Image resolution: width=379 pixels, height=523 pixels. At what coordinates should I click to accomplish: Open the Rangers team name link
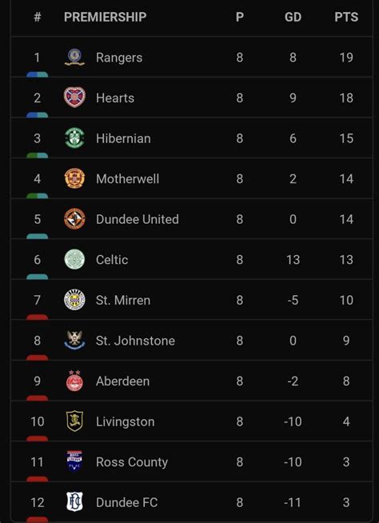coord(119,58)
